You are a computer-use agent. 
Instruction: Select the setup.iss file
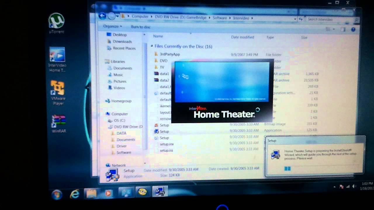coord(166,150)
